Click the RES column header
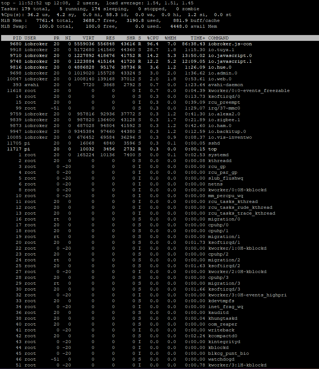The height and width of the screenshot is (369, 319). (110, 38)
